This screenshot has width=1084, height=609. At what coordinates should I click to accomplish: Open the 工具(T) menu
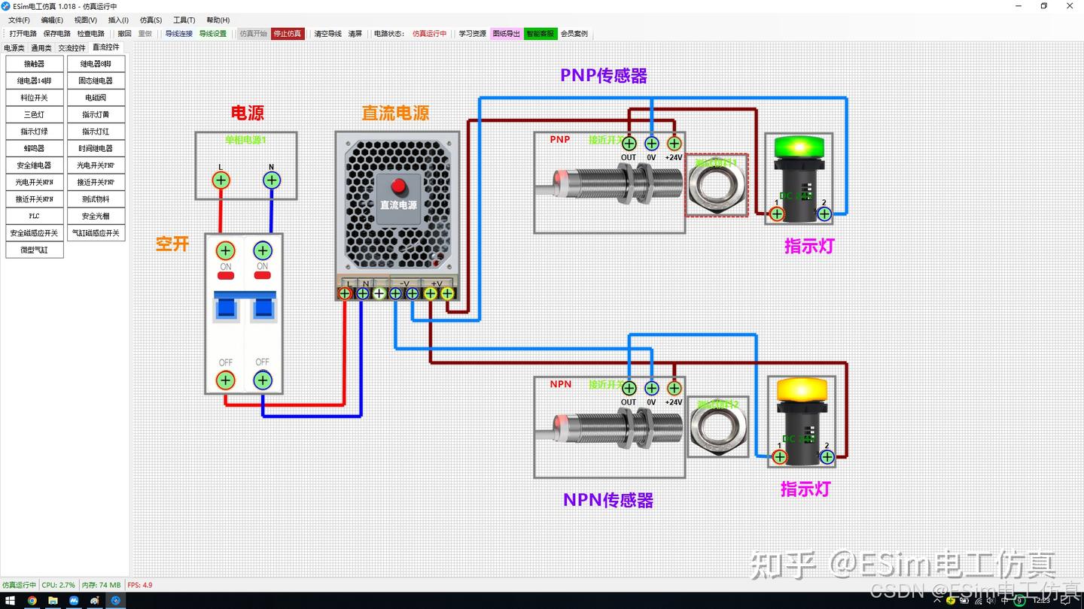click(183, 20)
